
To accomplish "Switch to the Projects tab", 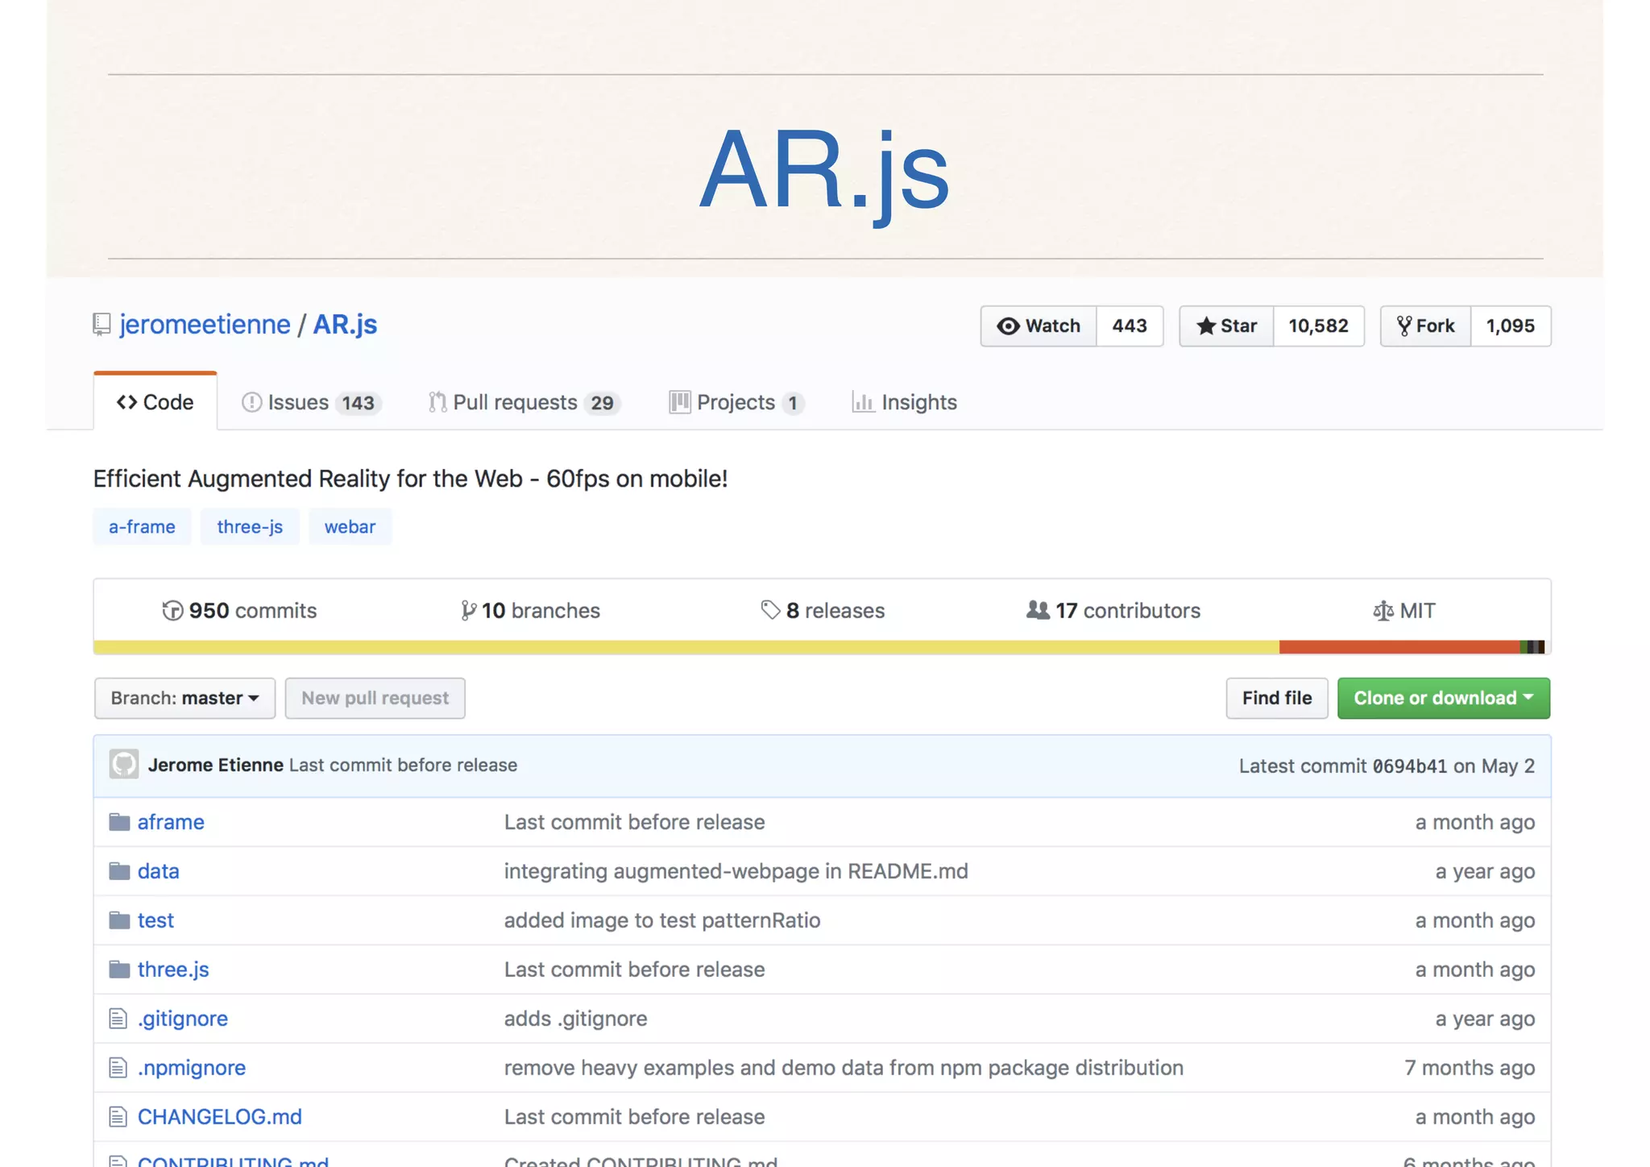I will (x=737, y=402).
